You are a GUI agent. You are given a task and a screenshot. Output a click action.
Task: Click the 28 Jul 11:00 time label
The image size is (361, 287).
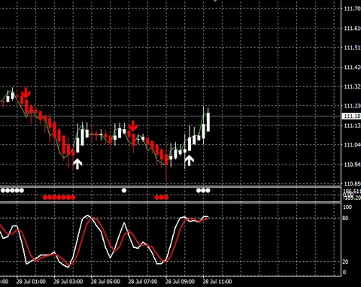(217, 282)
